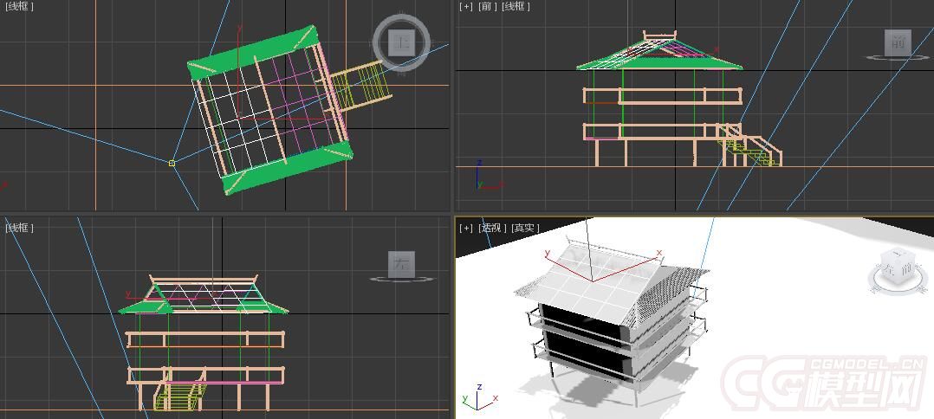Viewport: 934px width, 419px height.
Task: Click the 左 face of the left viewport ViewCube
Action: coord(401,264)
